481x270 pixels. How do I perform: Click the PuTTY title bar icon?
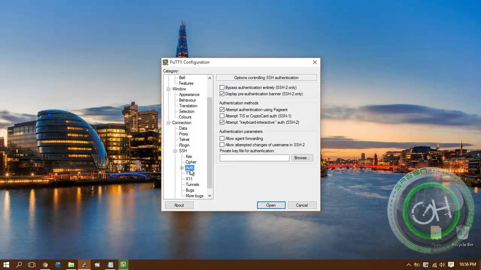(x=165, y=62)
